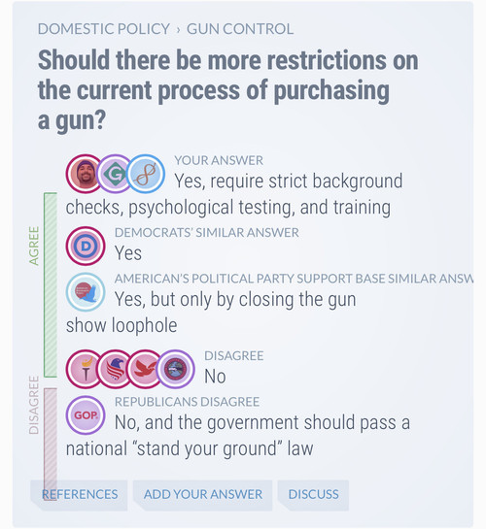Select the torch party icon

coord(86,369)
